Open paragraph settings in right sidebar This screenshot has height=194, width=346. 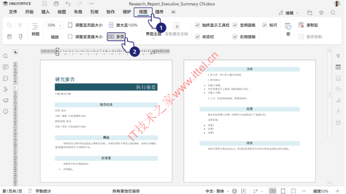pyautogui.click(x=338, y=56)
